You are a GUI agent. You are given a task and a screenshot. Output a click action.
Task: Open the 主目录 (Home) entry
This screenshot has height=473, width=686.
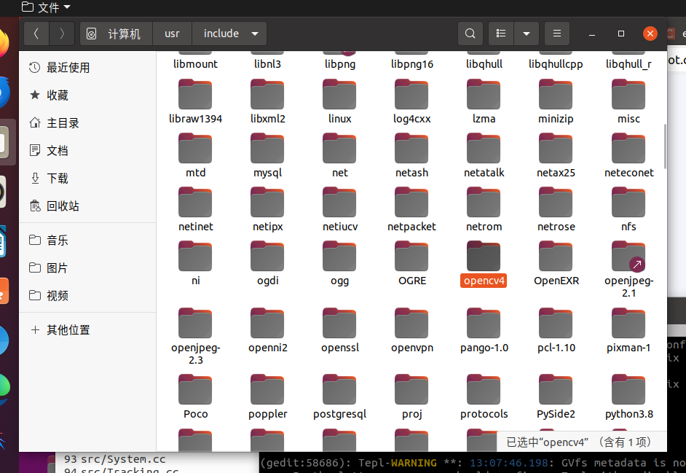click(x=62, y=122)
